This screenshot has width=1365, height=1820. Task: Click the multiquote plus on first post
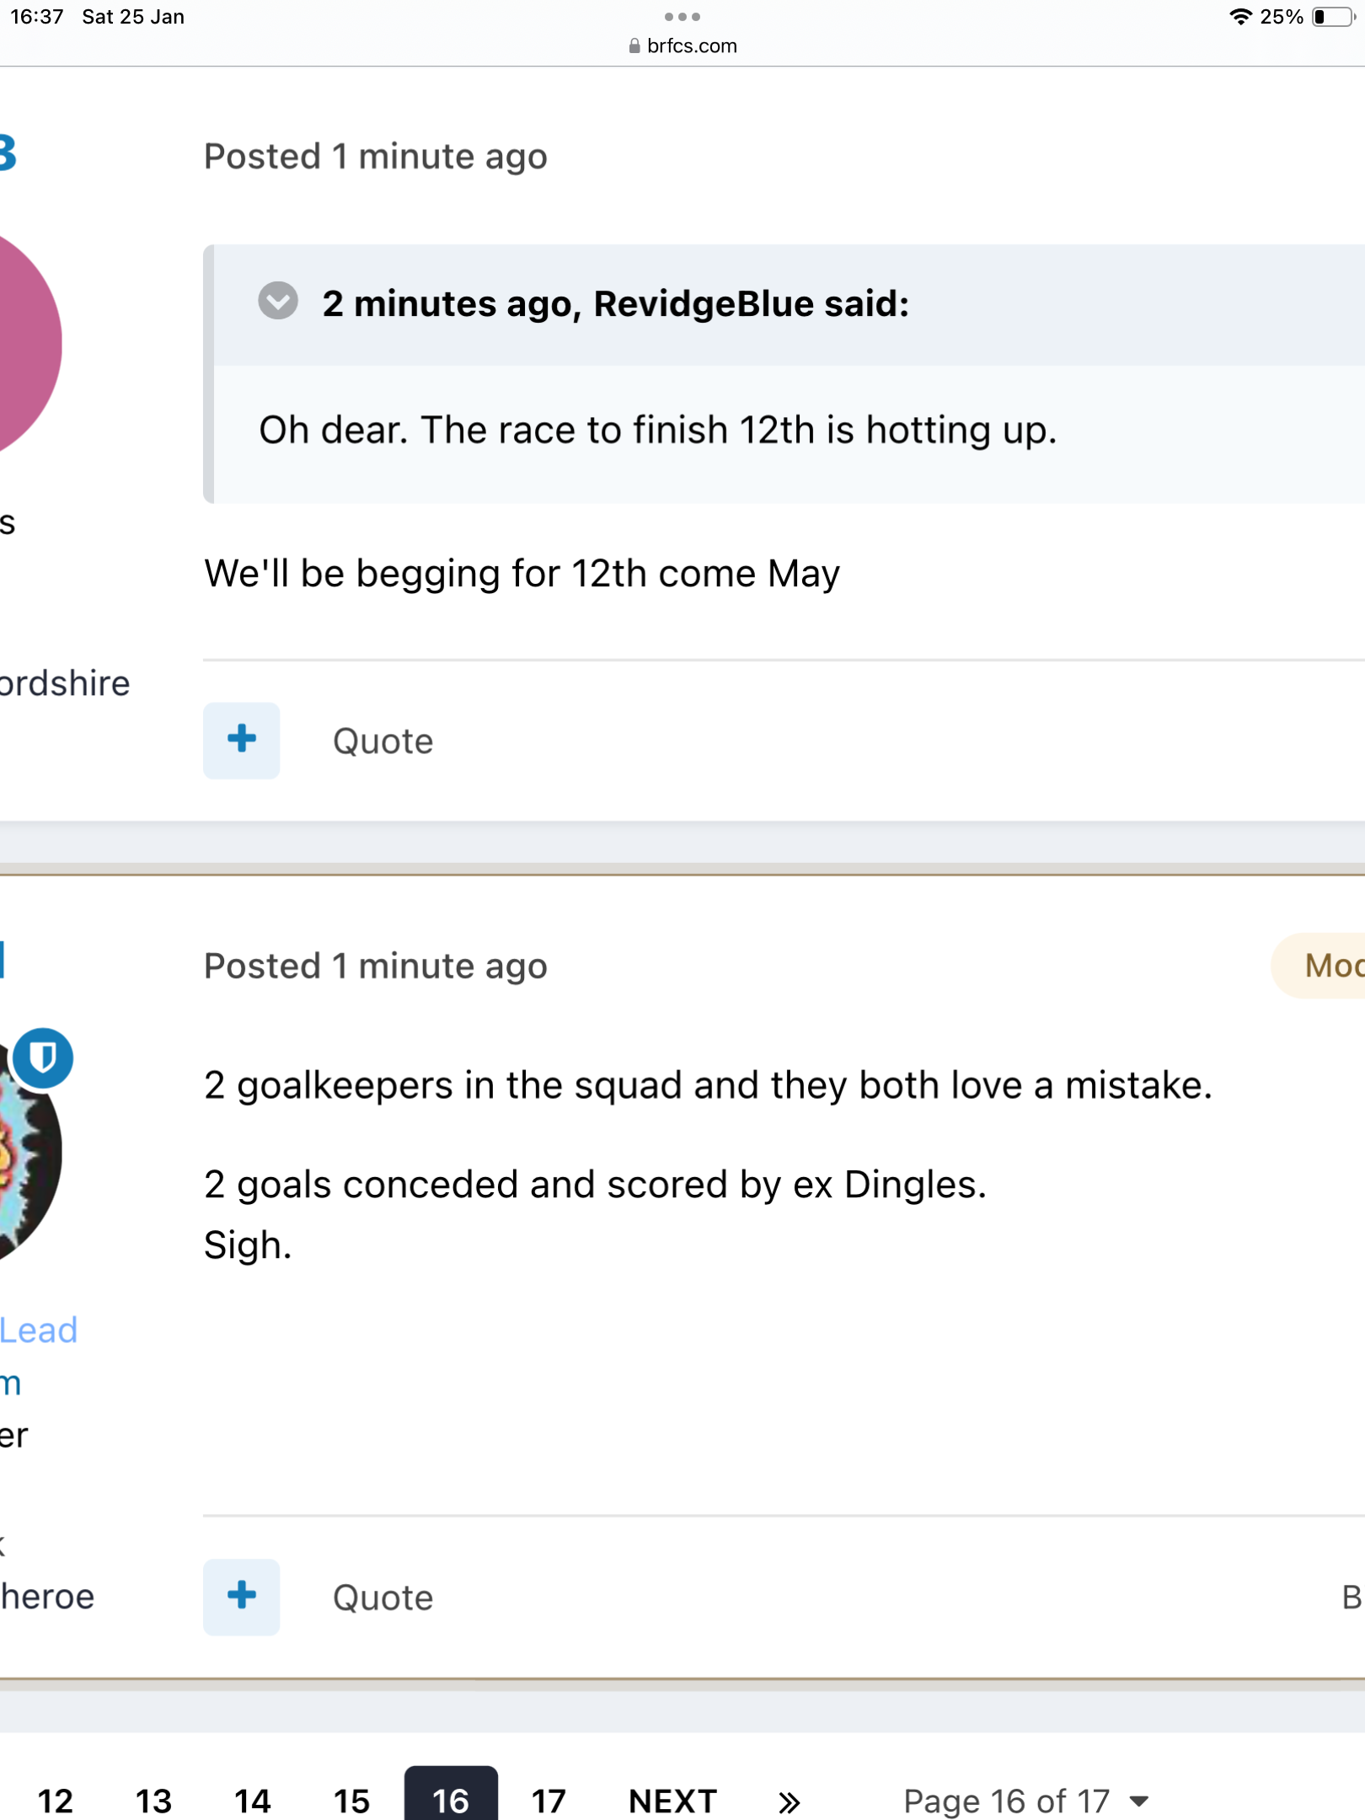tap(242, 740)
